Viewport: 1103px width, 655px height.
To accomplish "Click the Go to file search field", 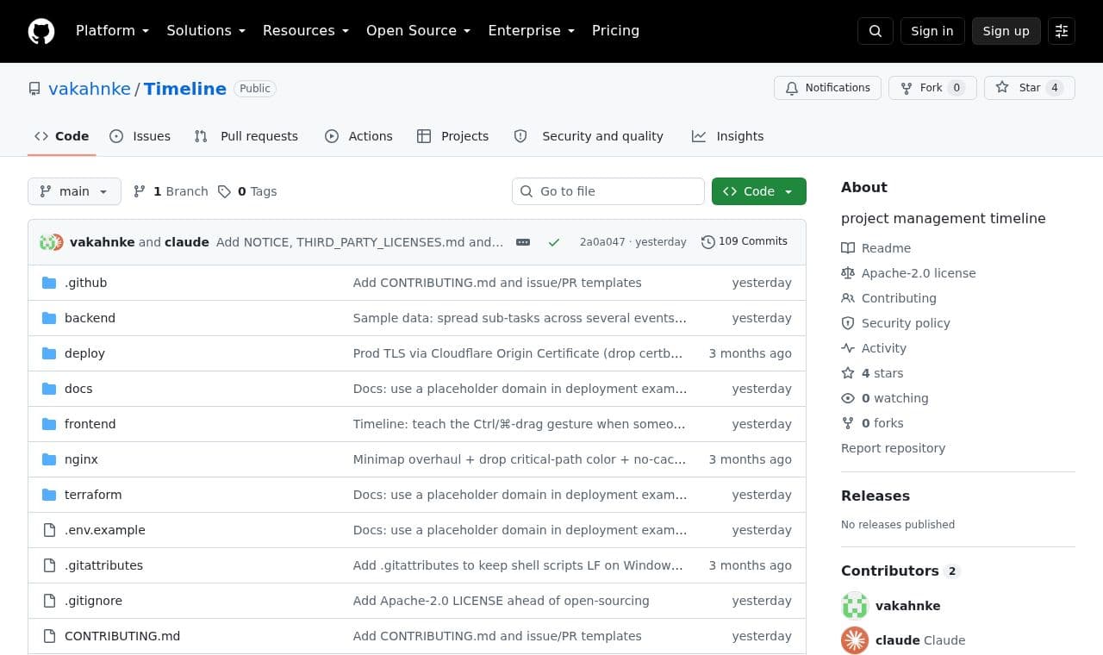I will [x=608, y=191].
